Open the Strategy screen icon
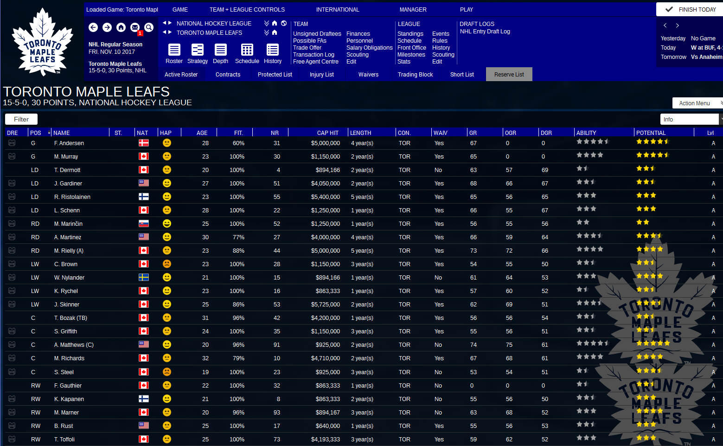This screenshot has width=723, height=446. tap(198, 50)
